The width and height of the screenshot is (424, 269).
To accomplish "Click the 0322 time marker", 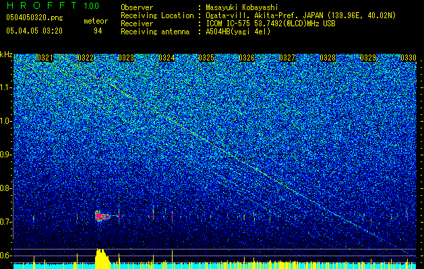I will (86, 58).
